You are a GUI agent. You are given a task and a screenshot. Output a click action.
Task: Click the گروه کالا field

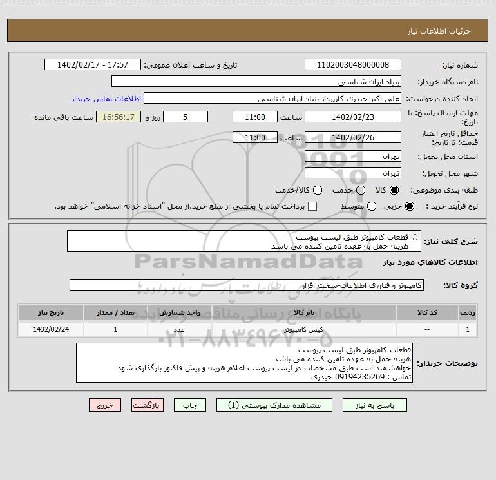[x=247, y=285]
